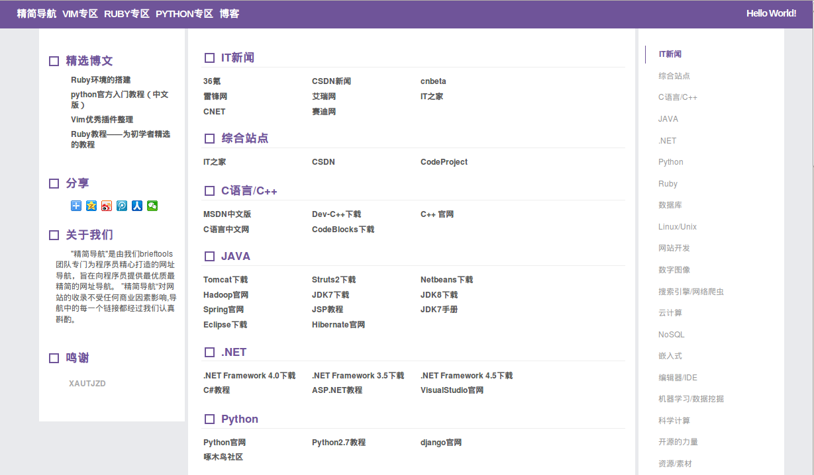
Task: Click the blue plus more-share icon
Action: [x=76, y=206]
